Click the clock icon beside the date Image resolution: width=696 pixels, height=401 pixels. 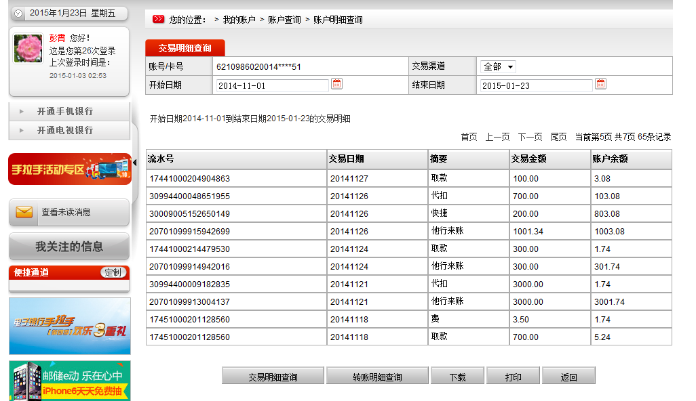click(18, 14)
